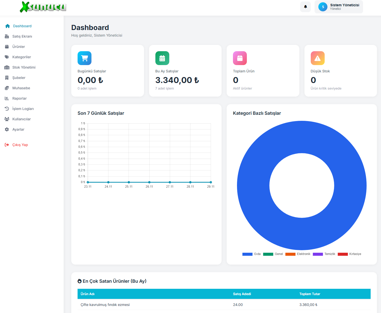Click the pink box Toplam Ürün icon
The width and height of the screenshot is (381, 313).
pyautogui.click(x=240, y=58)
